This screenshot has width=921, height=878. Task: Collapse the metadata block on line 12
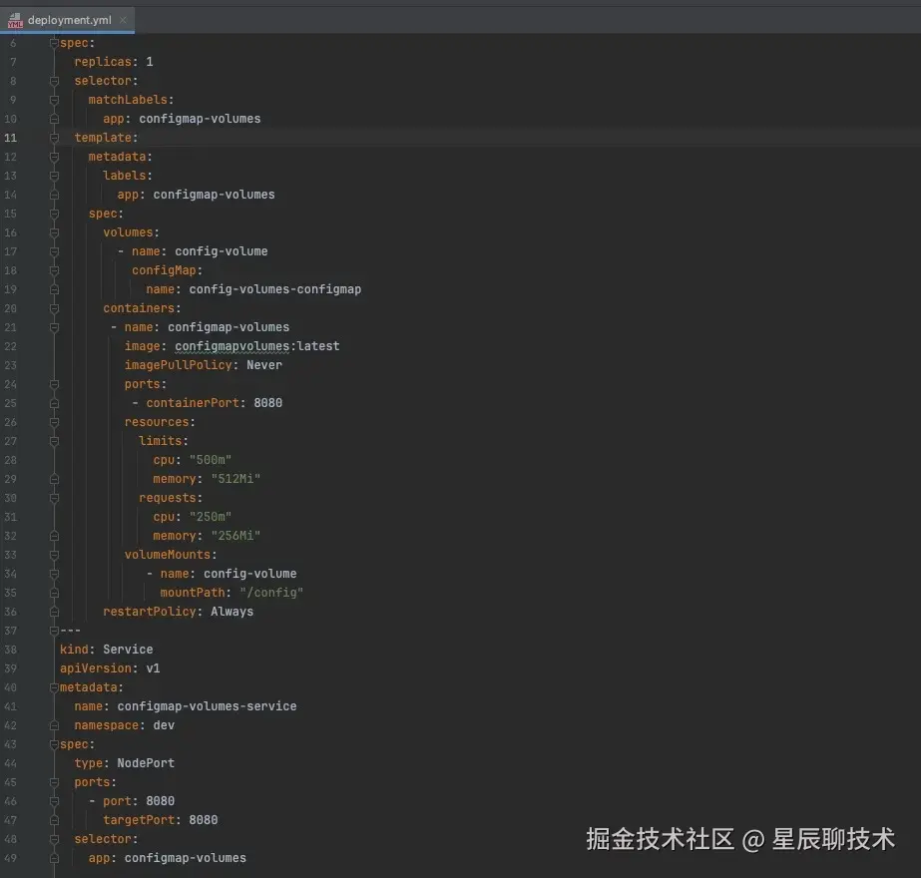point(54,157)
